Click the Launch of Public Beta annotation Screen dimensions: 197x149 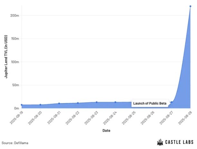(x=150, y=103)
